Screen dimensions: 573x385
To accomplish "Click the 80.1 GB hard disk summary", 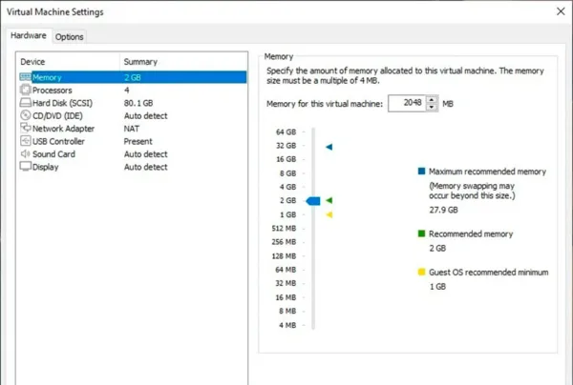I will click(x=138, y=103).
